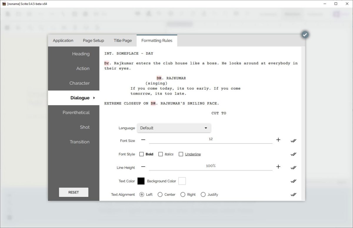Select Left text alignment
Image resolution: width=353 pixels, height=228 pixels.
click(x=142, y=195)
